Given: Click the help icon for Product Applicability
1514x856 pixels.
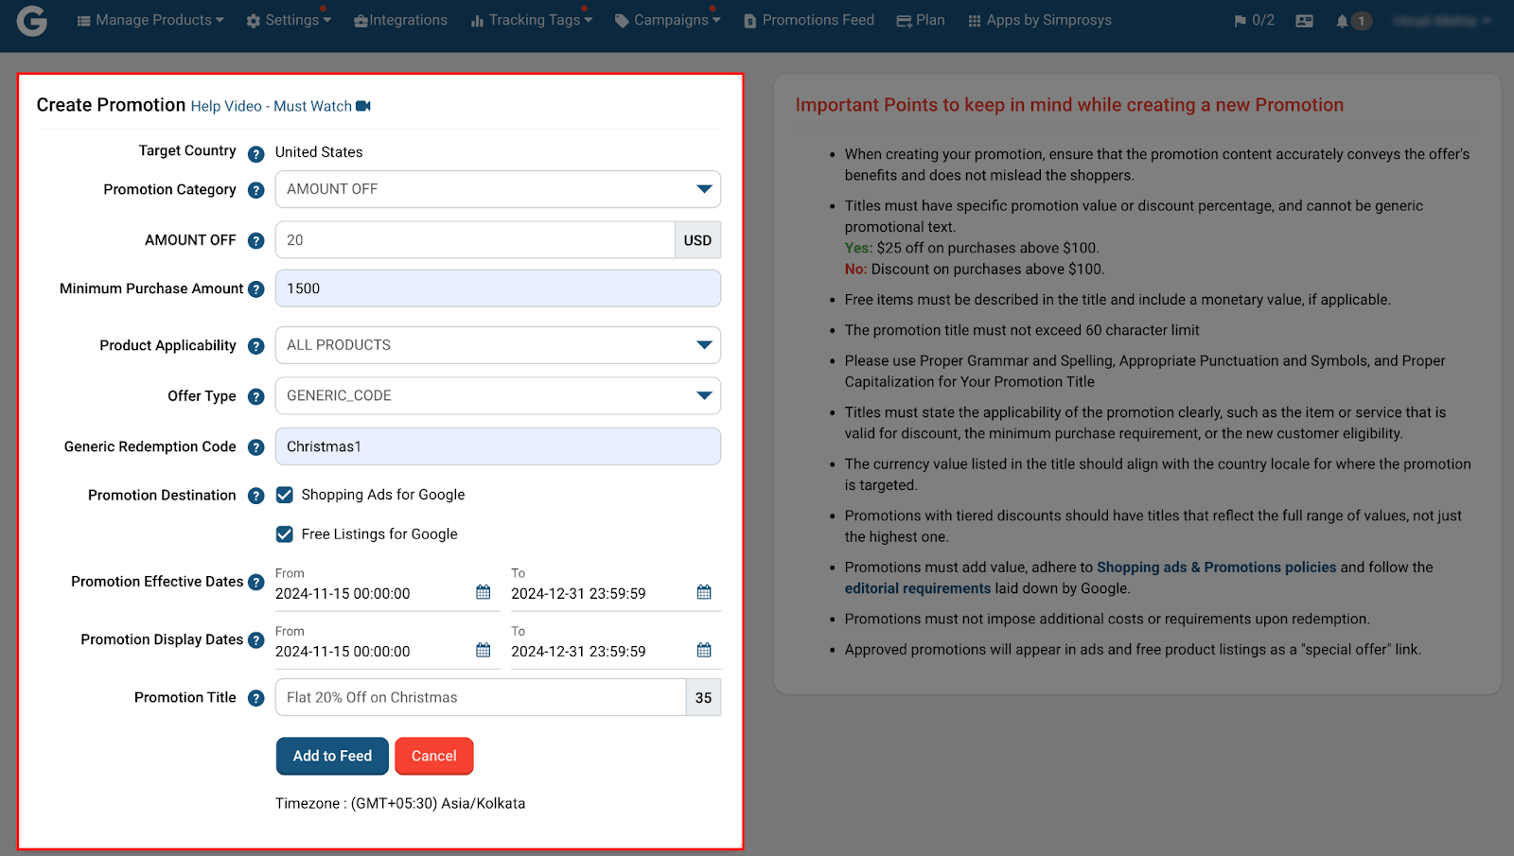Looking at the screenshot, I should click(255, 346).
